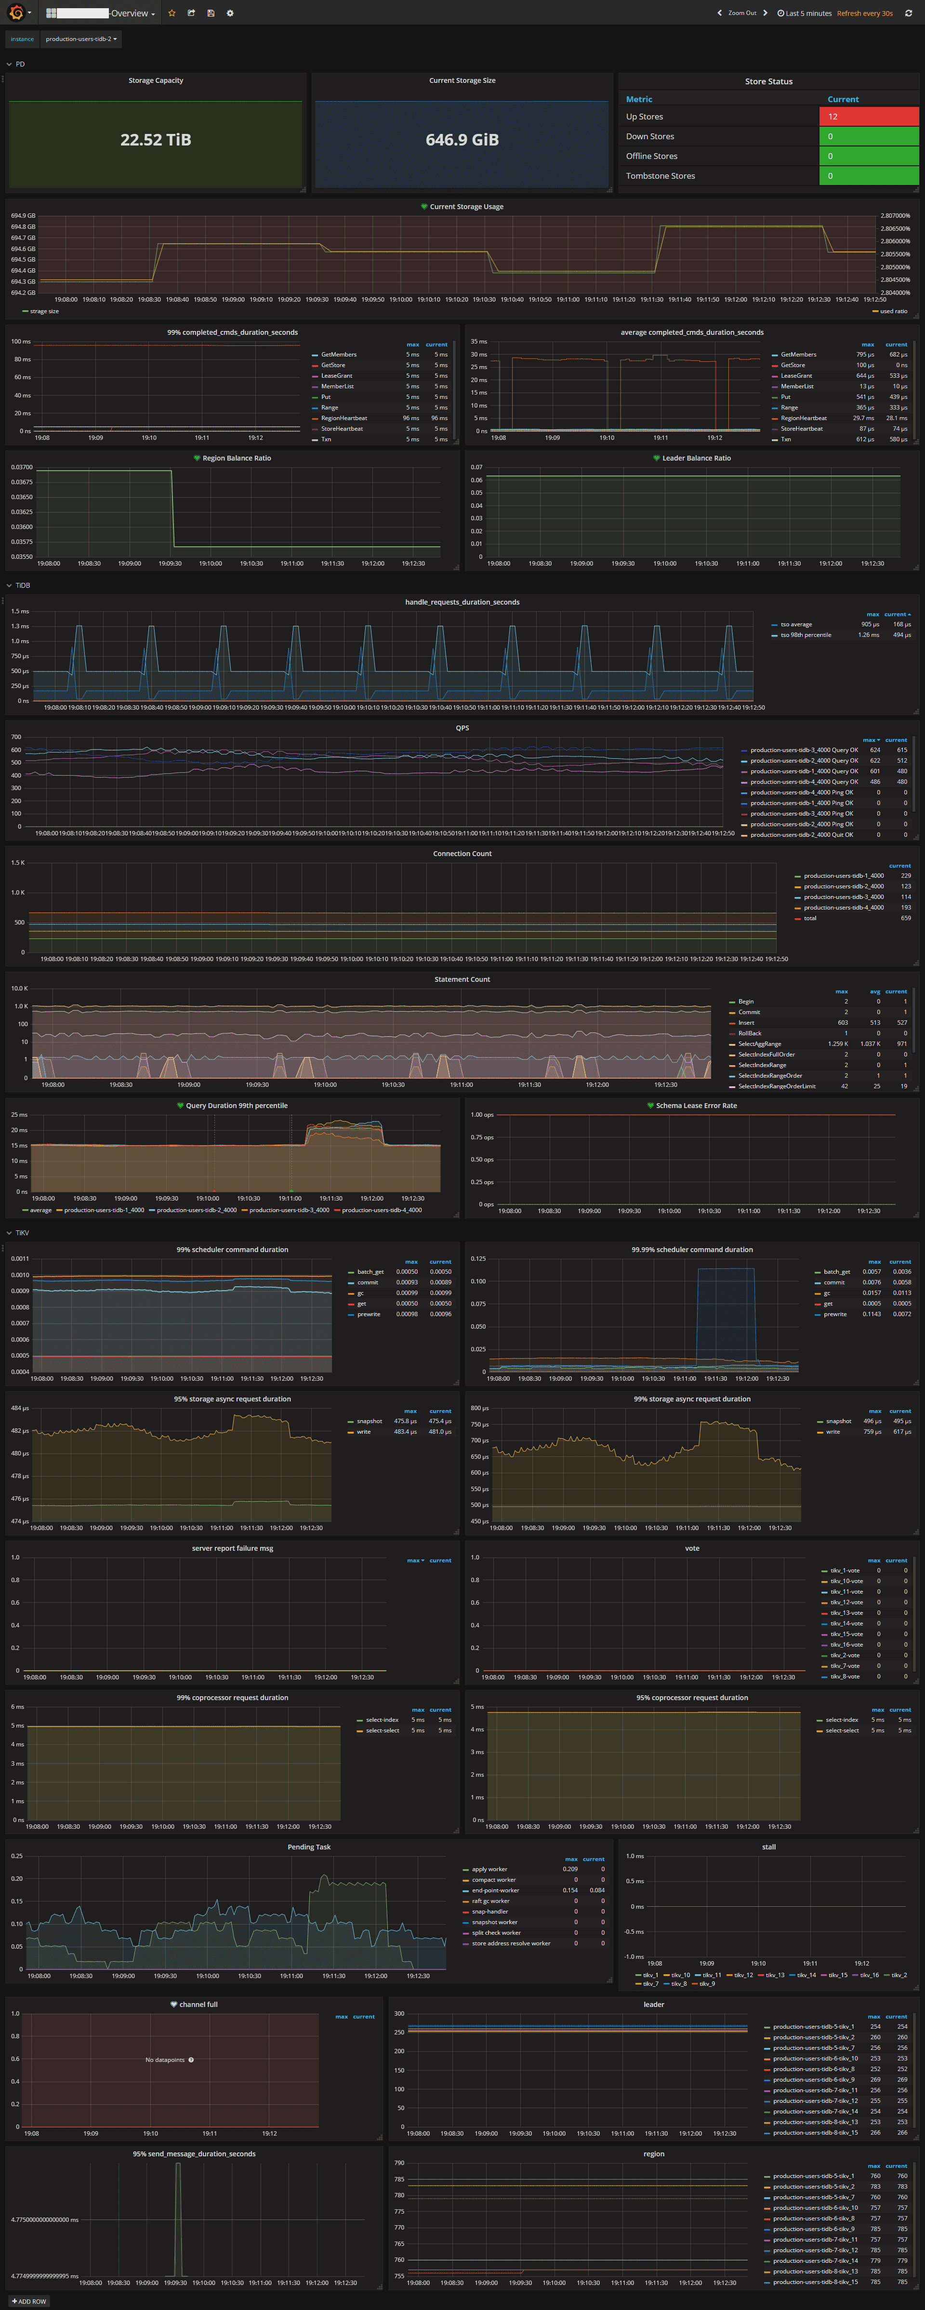Viewport: 925px width, 2310px height.
Task: Open 95% send_message_duration_seconds panel title menu
Action: pos(194,2154)
